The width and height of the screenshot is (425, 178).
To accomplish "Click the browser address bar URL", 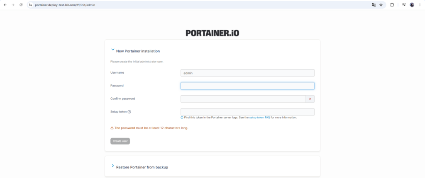I will [x=65, y=5].
